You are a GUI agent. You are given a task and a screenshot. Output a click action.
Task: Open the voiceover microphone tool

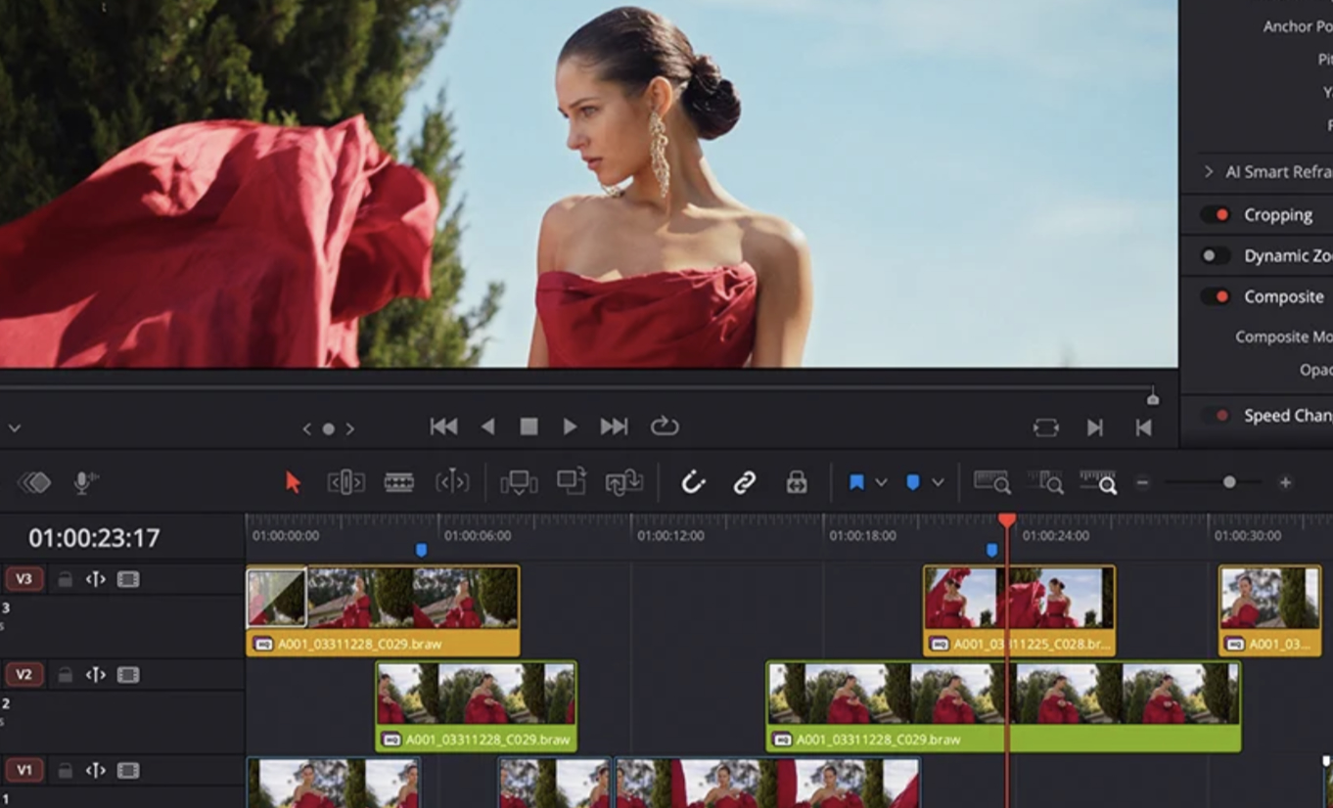[86, 482]
